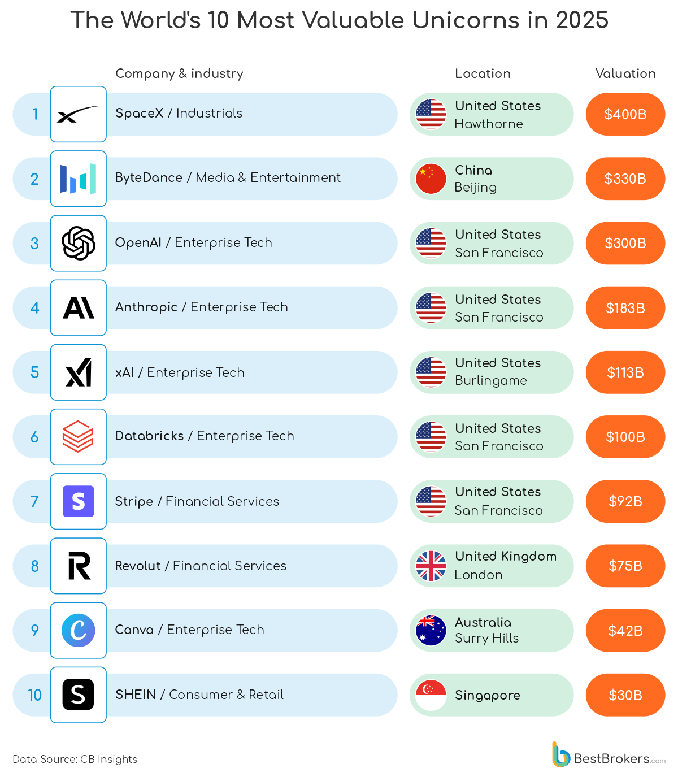Image resolution: width=678 pixels, height=781 pixels.
Task: Click the black SHEIN logo
Action: (x=78, y=695)
